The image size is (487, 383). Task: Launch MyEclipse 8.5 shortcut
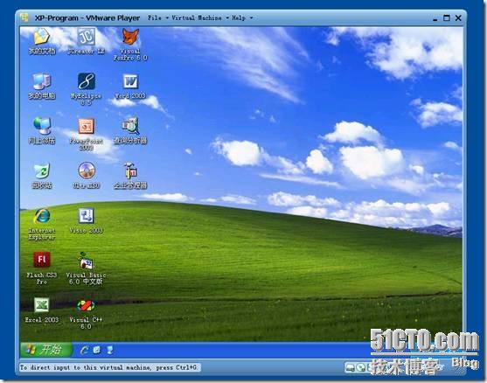(86, 89)
